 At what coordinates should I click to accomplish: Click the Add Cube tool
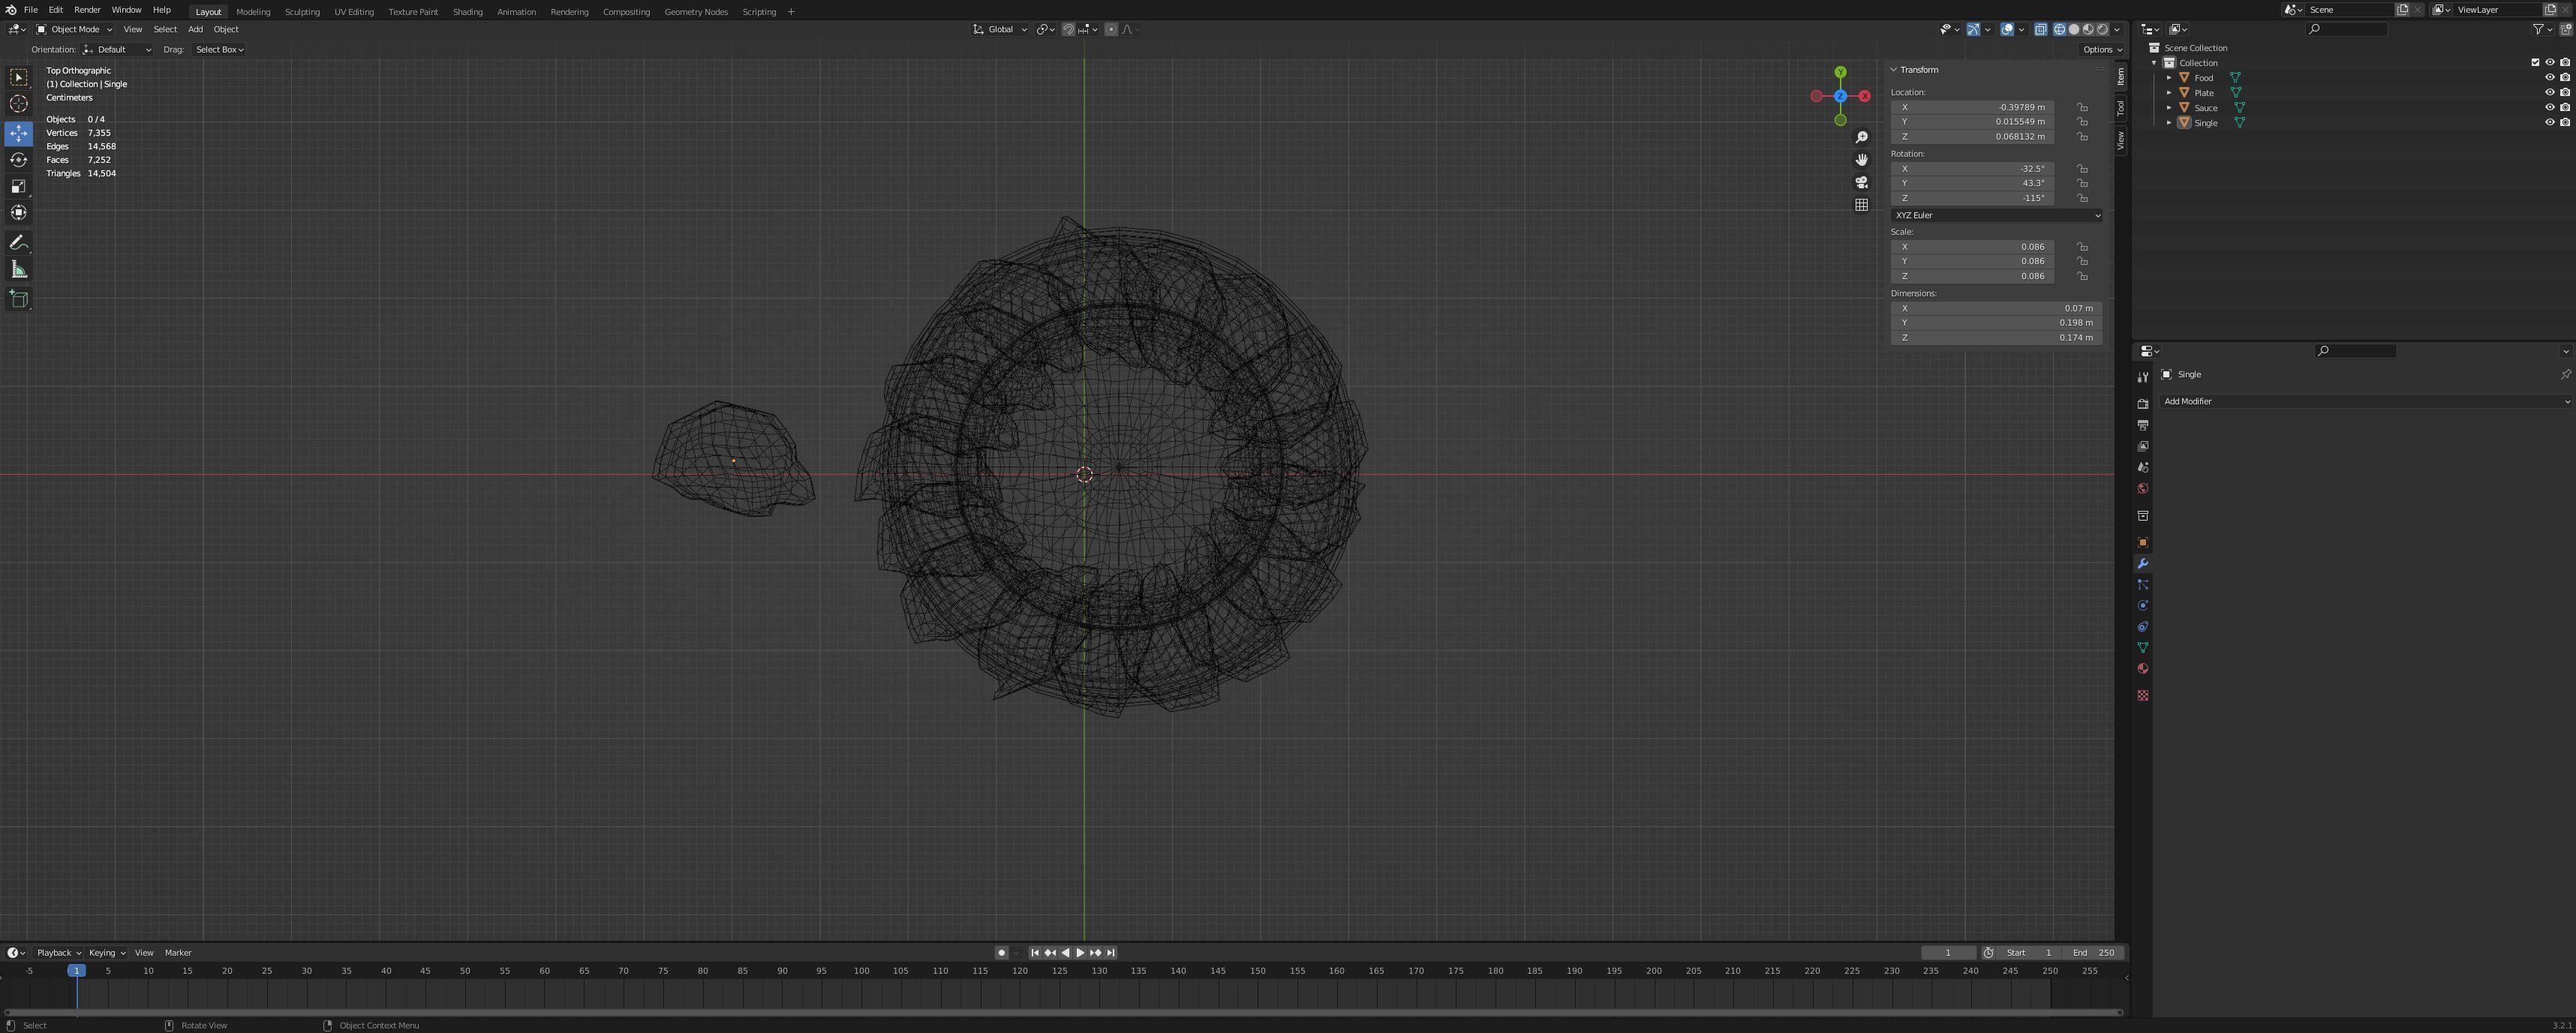[x=18, y=298]
